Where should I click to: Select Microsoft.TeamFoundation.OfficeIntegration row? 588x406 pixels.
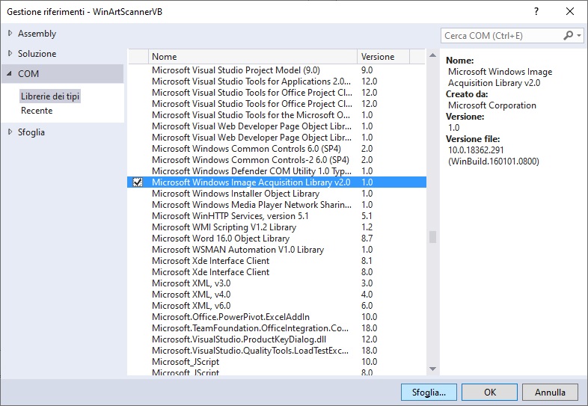click(277, 328)
